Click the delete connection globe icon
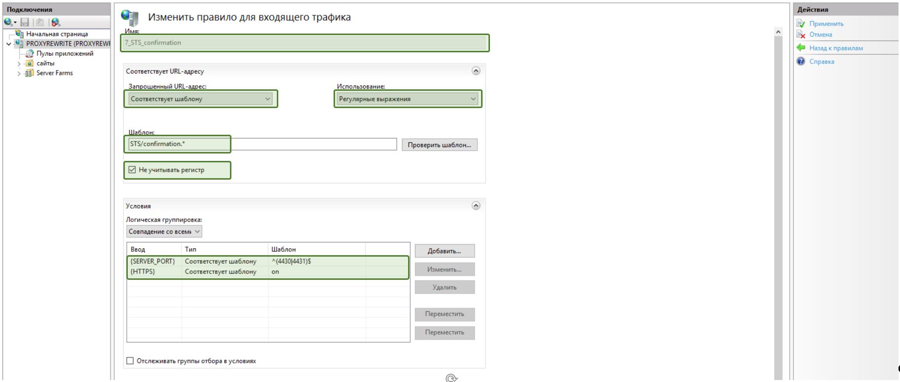Screen dimensions: 900x382 pos(56,22)
